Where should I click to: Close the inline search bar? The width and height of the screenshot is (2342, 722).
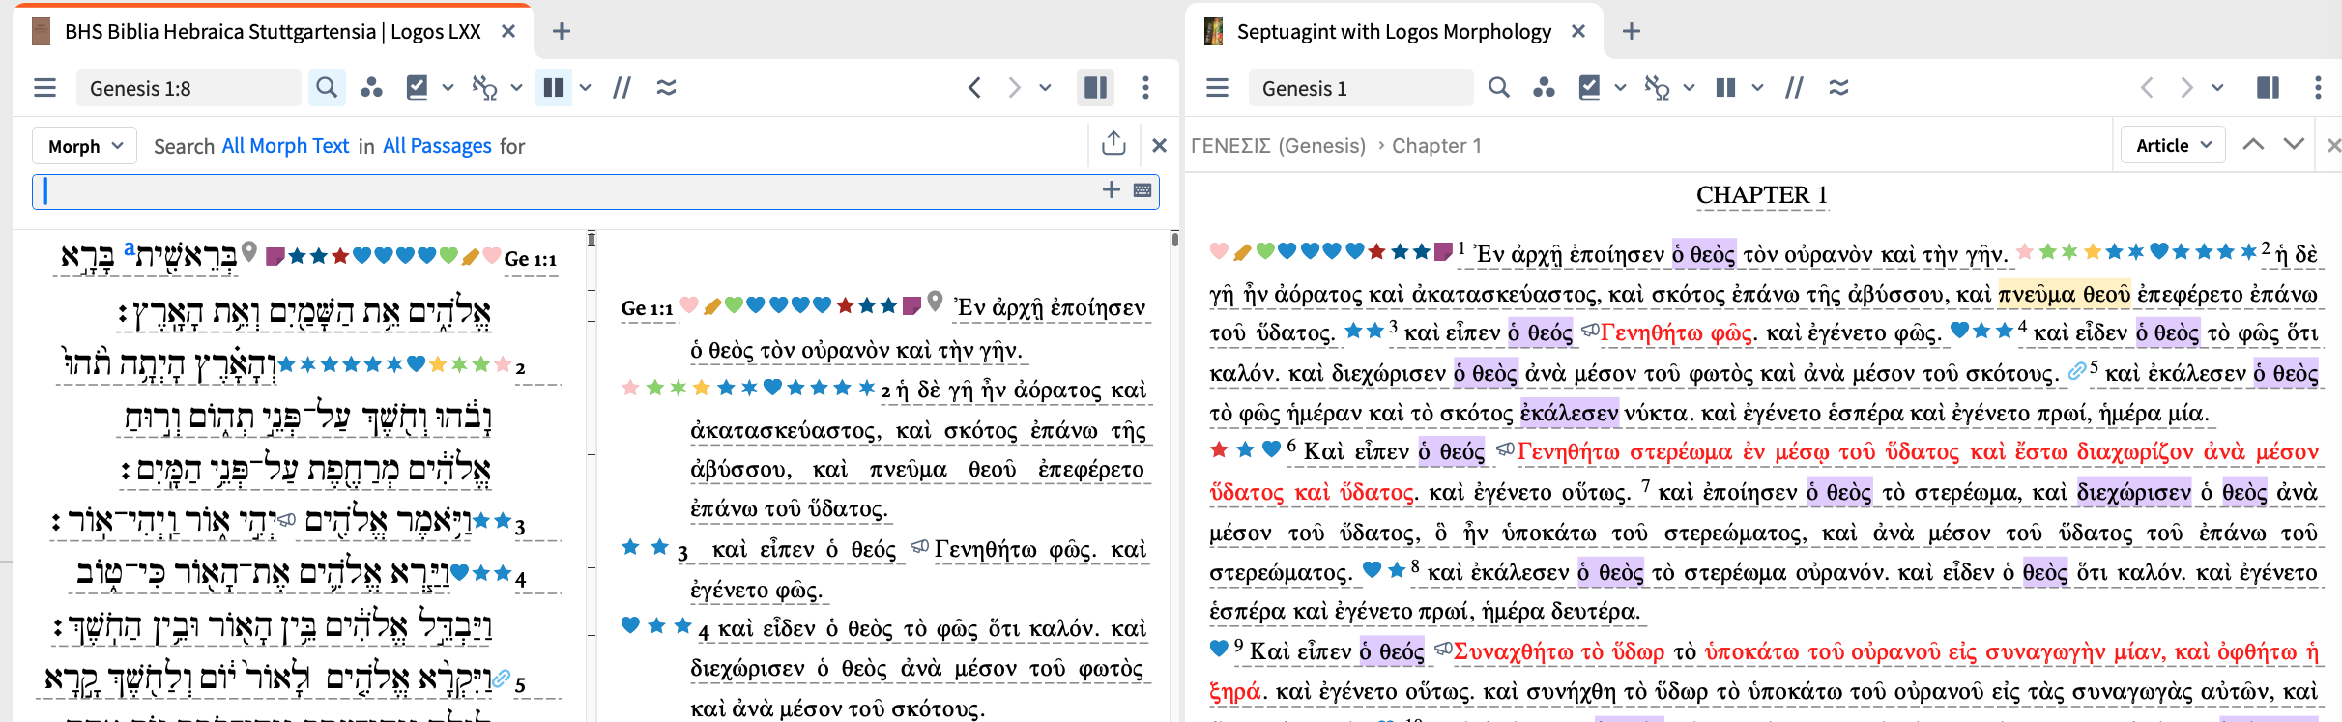coord(1159,146)
